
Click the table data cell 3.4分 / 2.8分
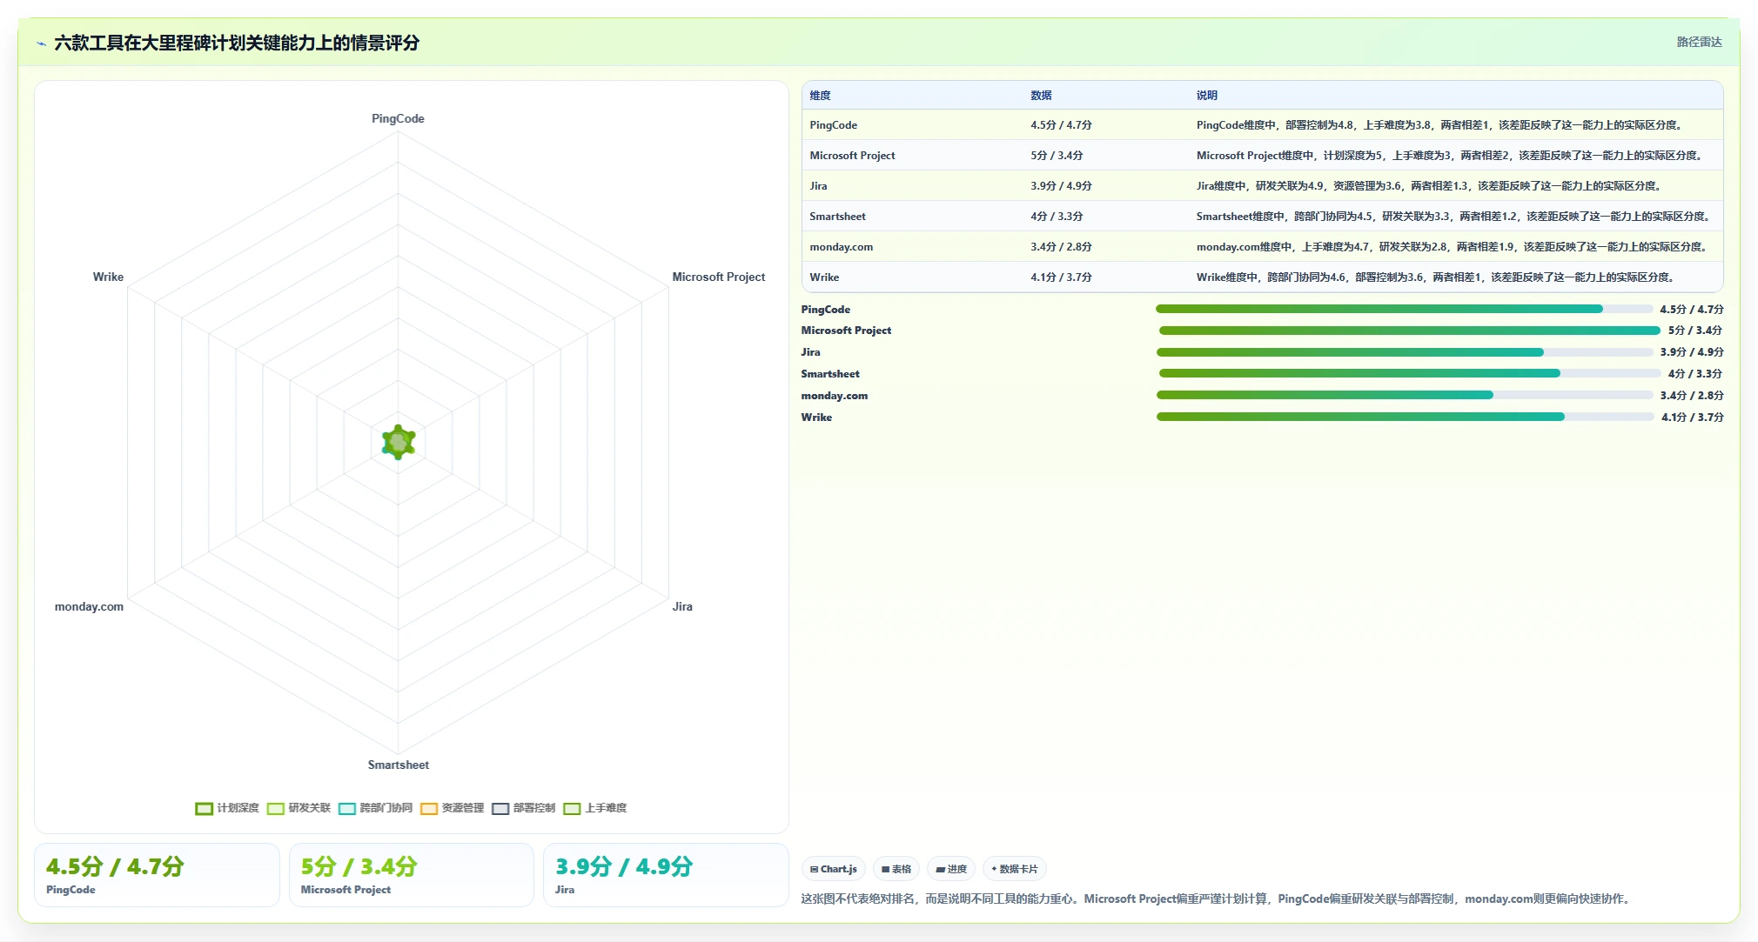pyautogui.click(x=1061, y=247)
